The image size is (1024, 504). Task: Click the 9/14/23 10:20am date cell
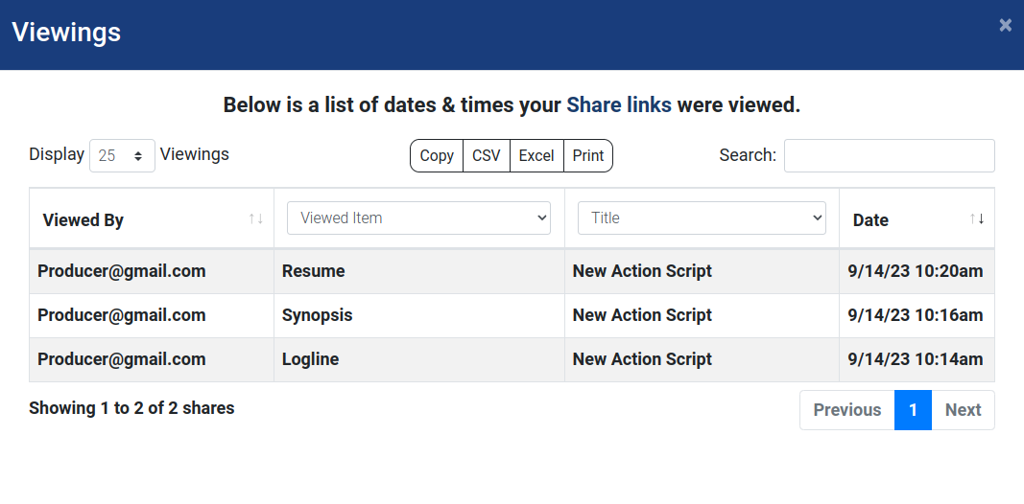[916, 271]
